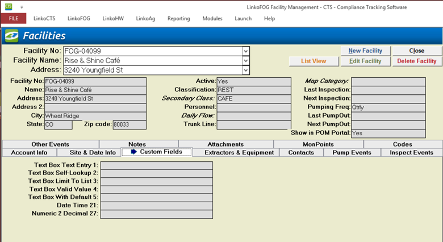Click the green Linko logo beside Facilities

click(11, 36)
